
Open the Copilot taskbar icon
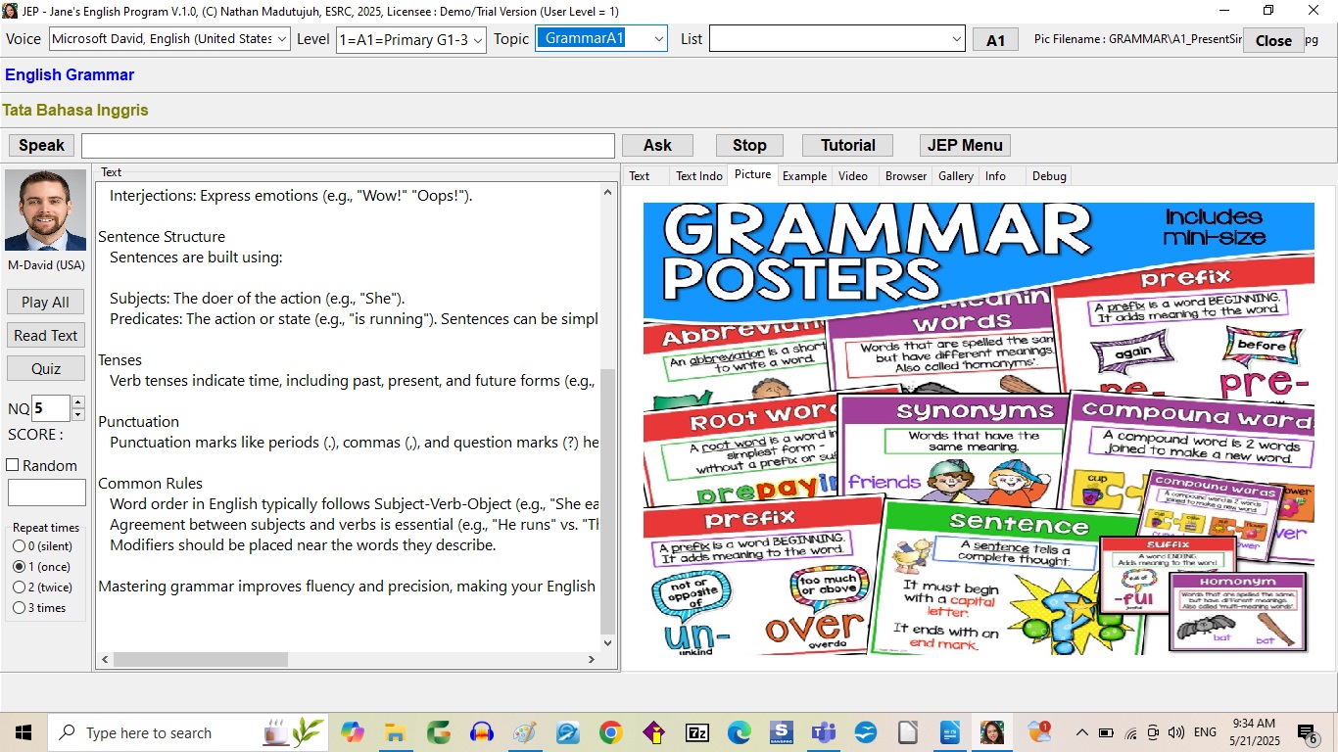coord(353,732)
